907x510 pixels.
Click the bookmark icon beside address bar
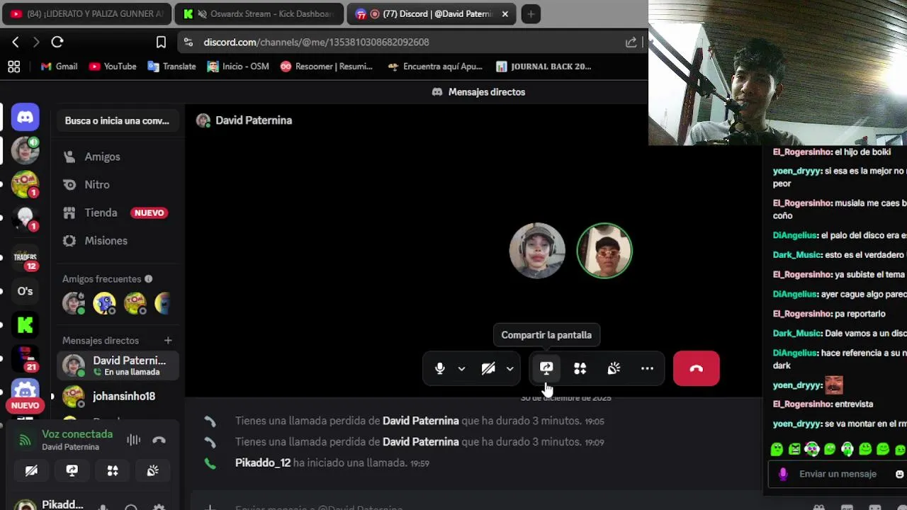(161, 42)
